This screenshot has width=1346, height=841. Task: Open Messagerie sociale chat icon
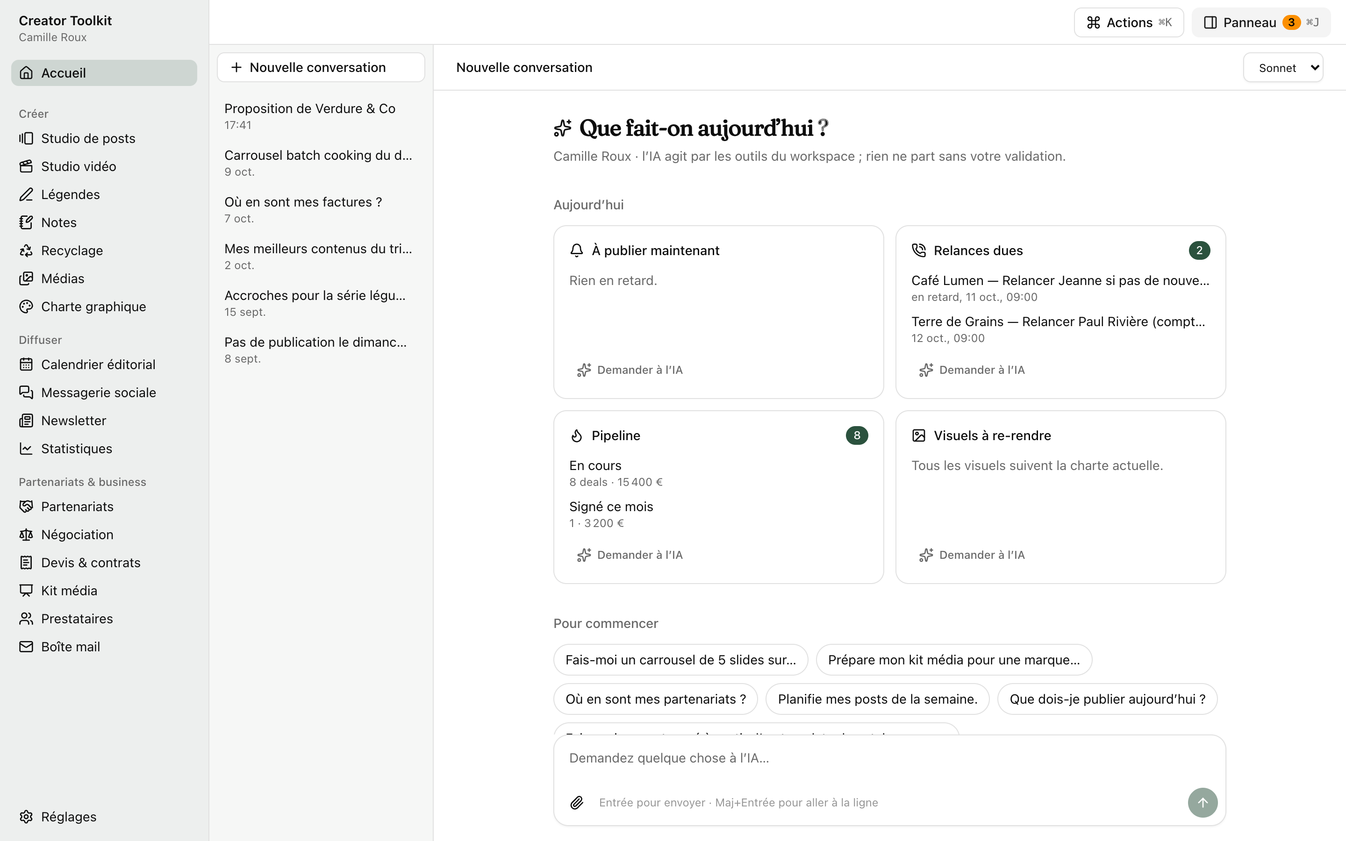pos(26,392)
